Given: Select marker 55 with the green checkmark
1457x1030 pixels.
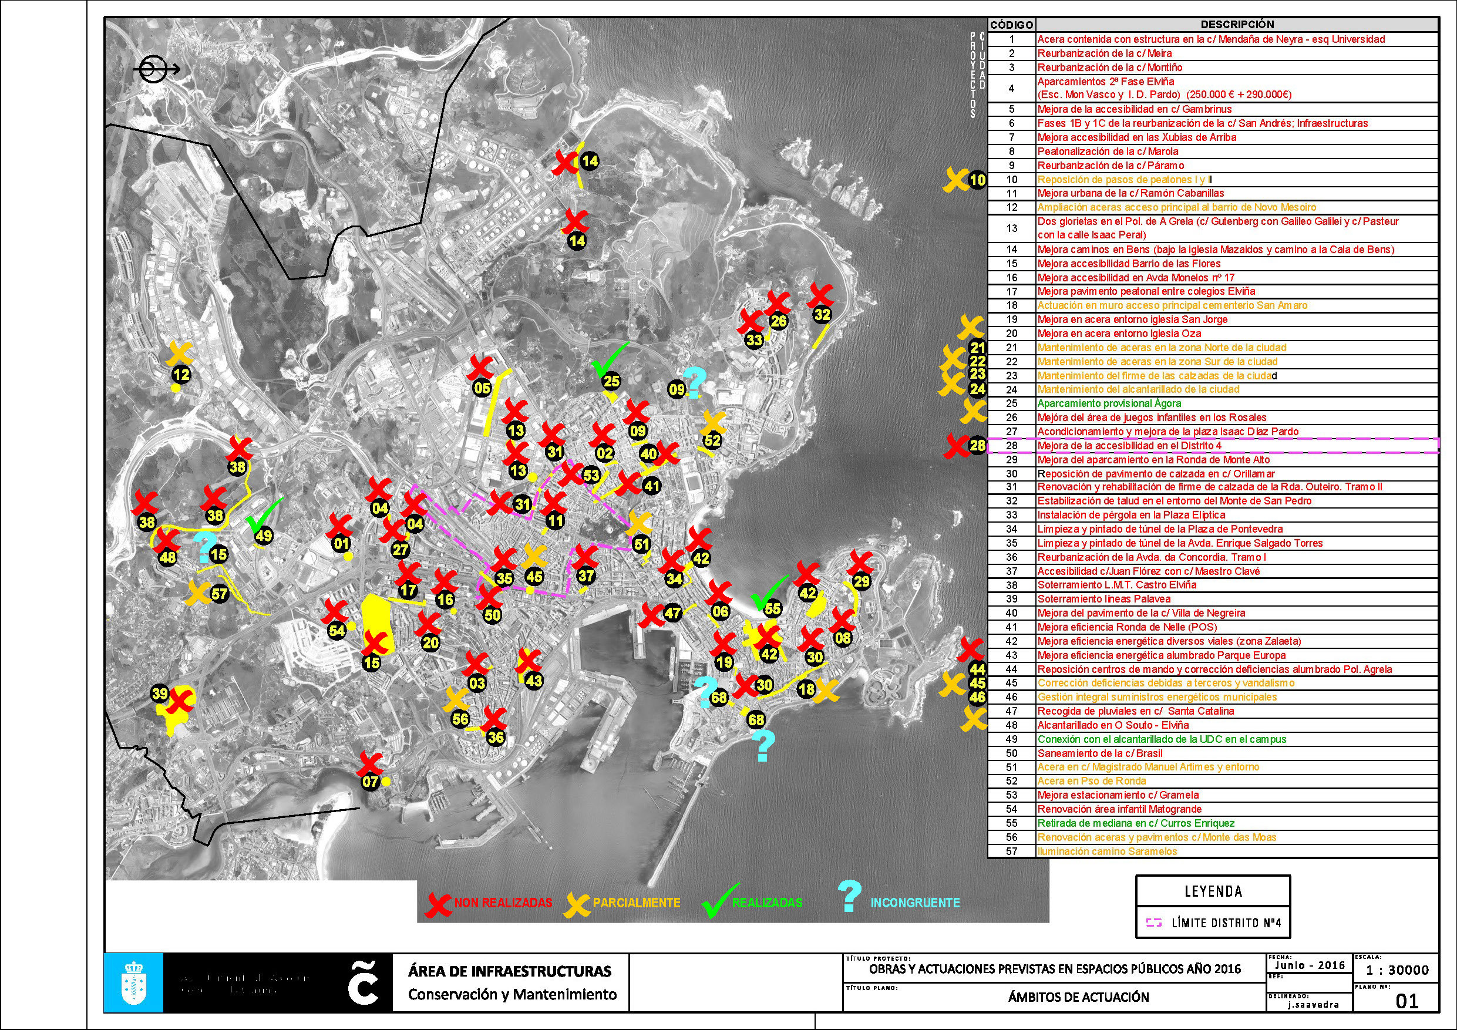Looking at the screenshot, I should (772, 608).
